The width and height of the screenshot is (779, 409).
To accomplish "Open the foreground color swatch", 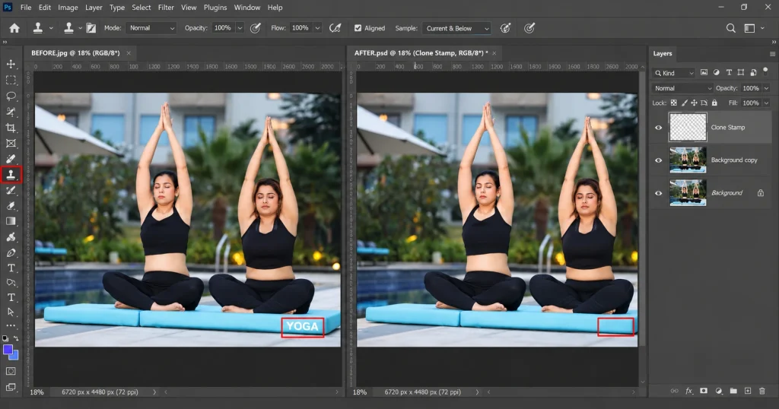I will point(8,350).
